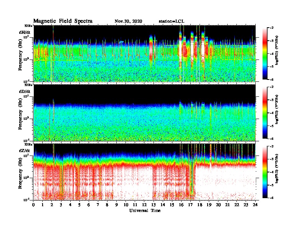Click the log(PSD) label beside dH/dt color scale
This screenshot has height=235, width=304.
[x=277, y=51]
